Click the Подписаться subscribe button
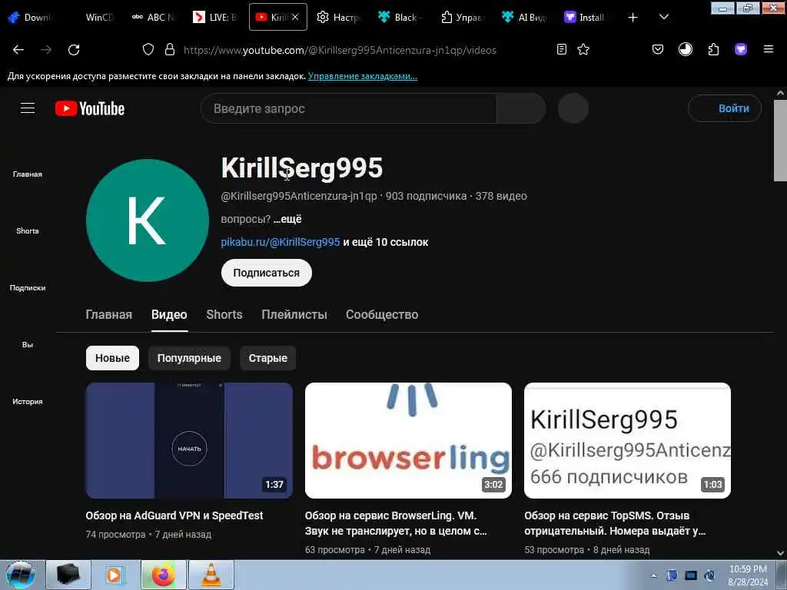This screenshot has height=590, width=787. point(267,273)
